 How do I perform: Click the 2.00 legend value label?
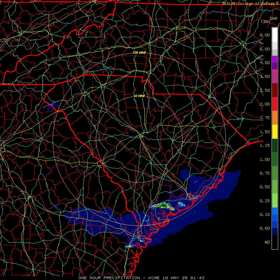click(x=265, y=104)
